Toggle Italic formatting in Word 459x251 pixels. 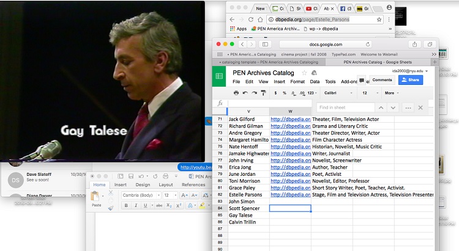pyautogui.click(x=136, y=206)
